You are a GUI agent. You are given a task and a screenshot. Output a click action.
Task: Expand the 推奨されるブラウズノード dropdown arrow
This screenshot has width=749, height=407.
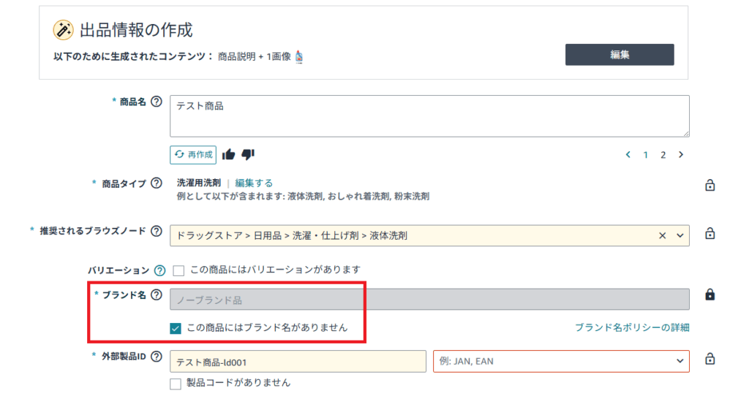coord(680,236)
